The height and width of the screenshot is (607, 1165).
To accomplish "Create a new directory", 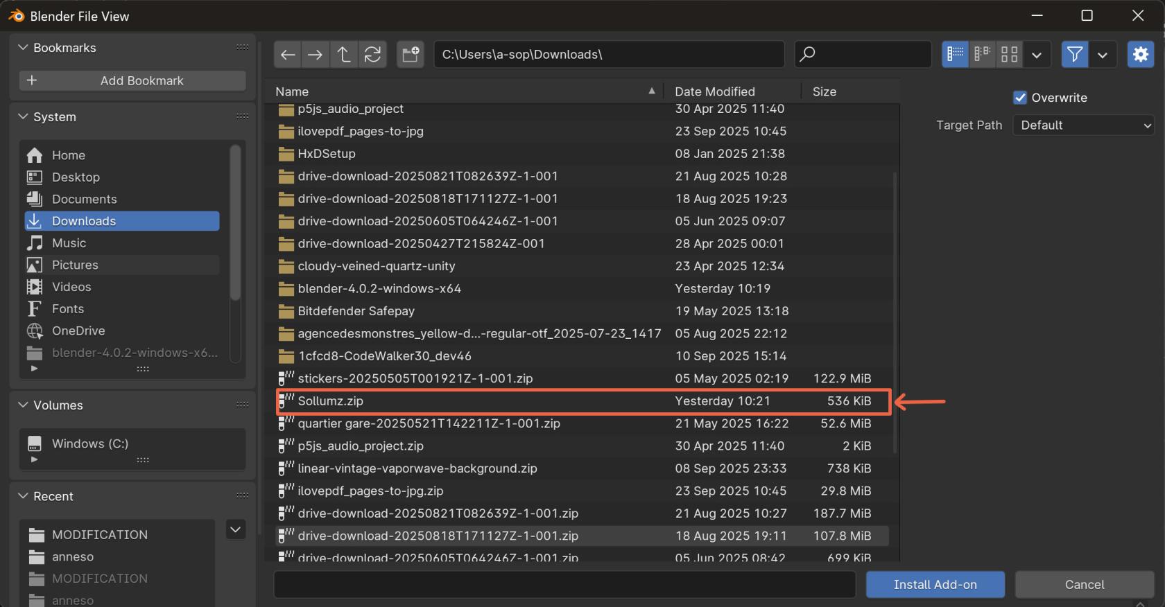I will click(x=411, y=55).
